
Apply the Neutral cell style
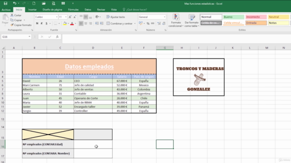[x=278, y=17]
